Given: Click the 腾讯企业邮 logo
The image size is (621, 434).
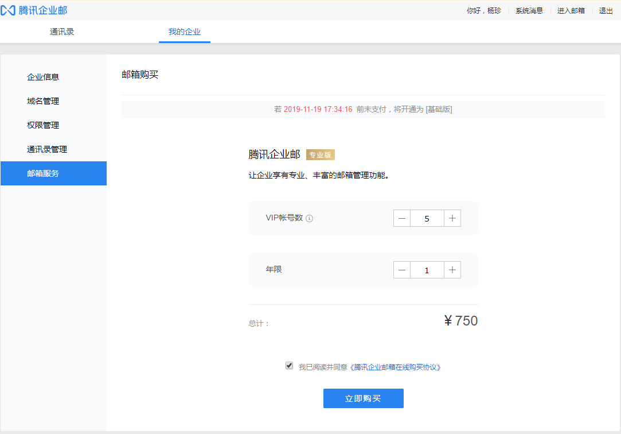Looking at the screenshot, I should tap(34, 10).
